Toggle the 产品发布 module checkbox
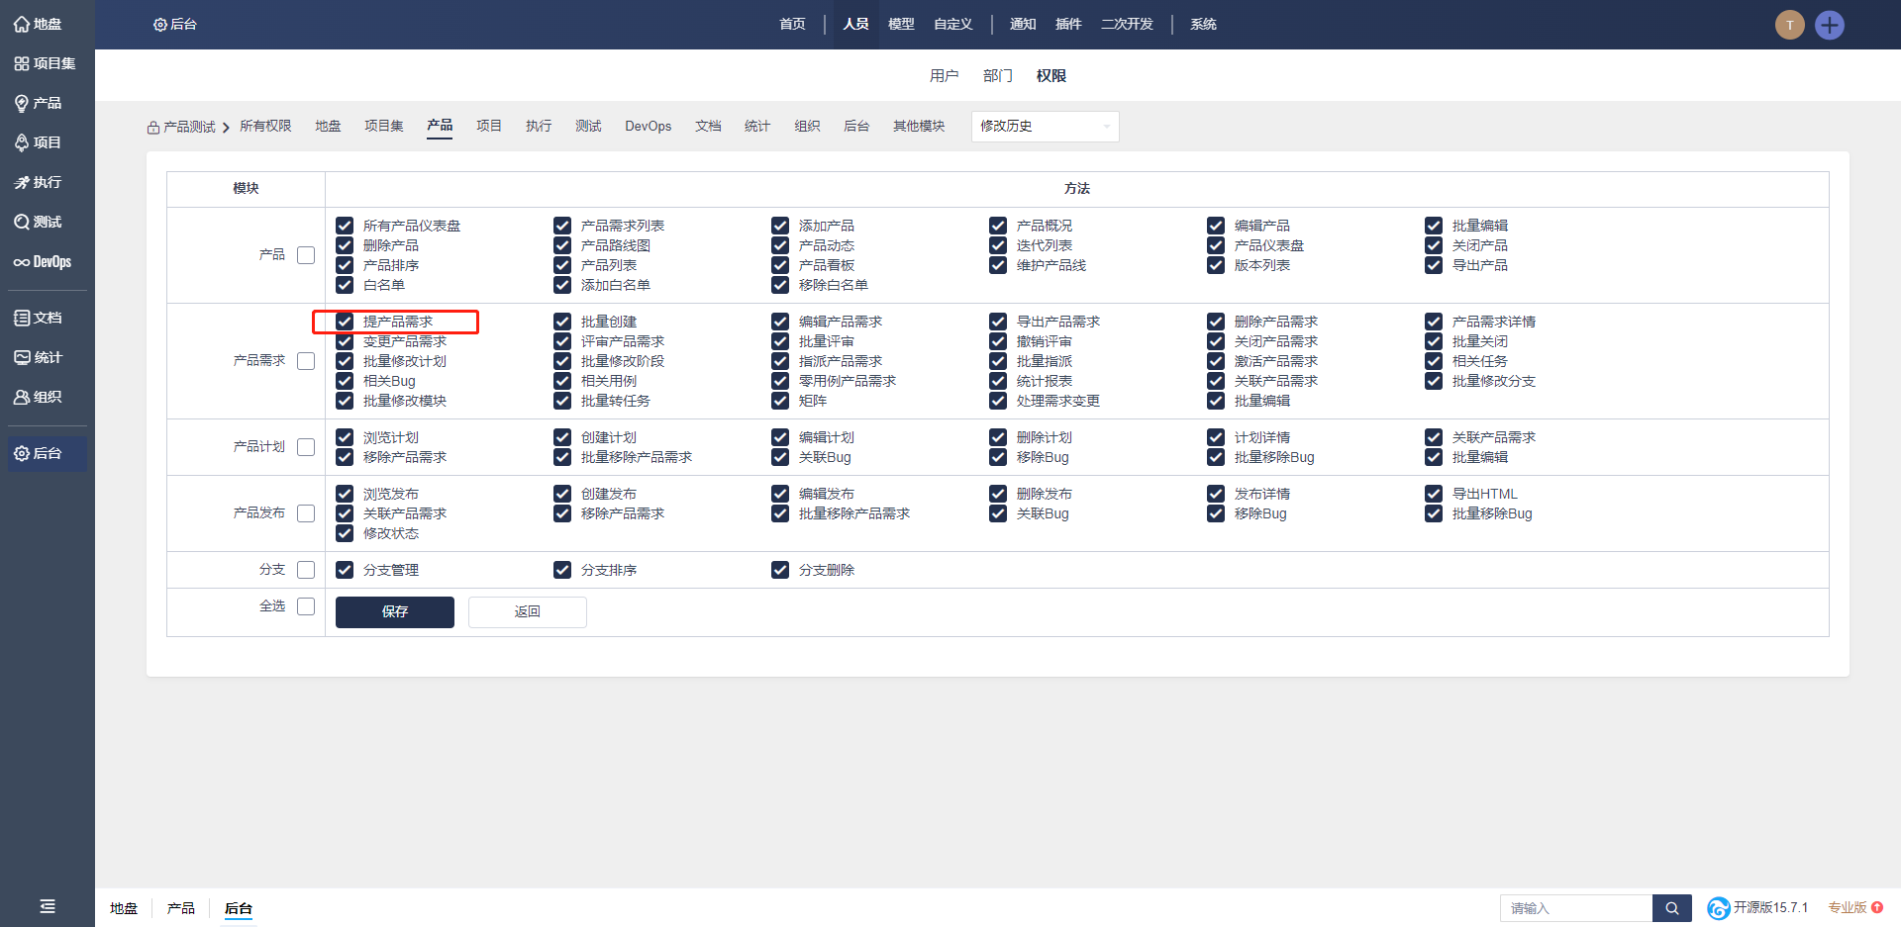The height and width of the screenshot is (927, 1901). click(306, 513)
